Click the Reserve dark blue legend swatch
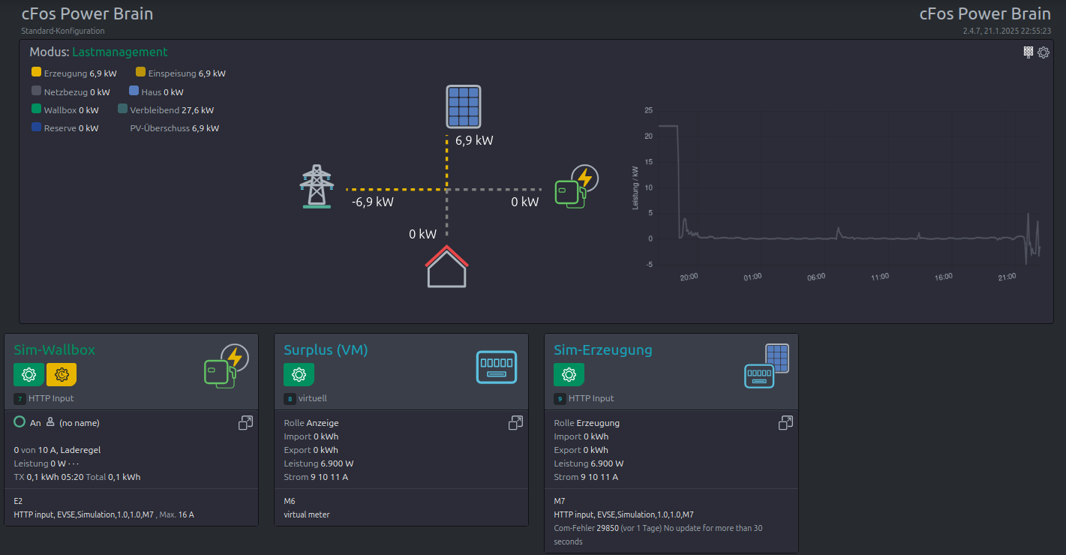 (37, 127)
